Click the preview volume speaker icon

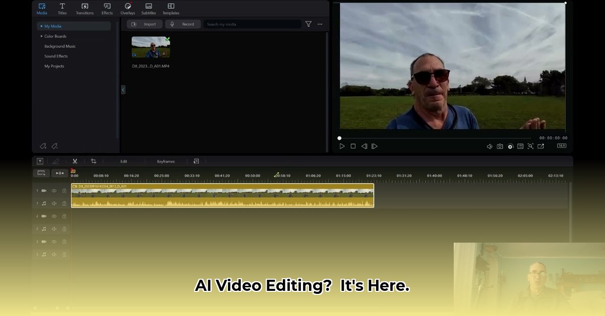tap(489, 146)
